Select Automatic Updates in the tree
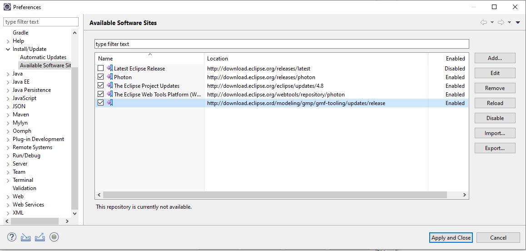This screenshot has height=251, width=526. [43, 57]
